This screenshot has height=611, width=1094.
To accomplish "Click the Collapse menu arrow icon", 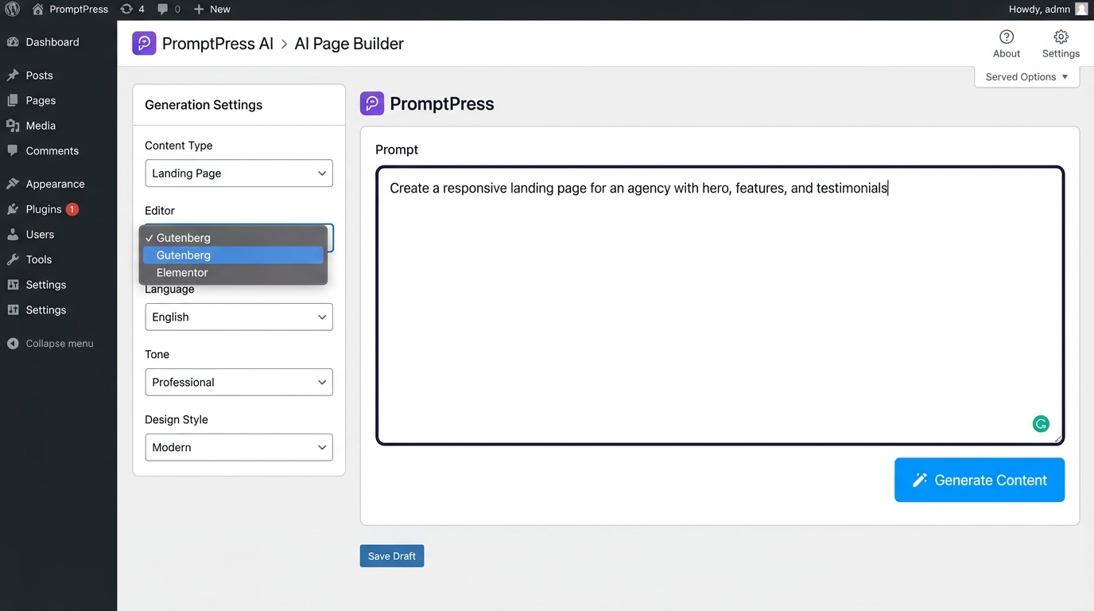I will 13,344.
